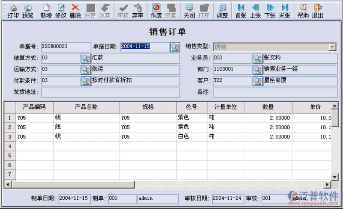Open 帮助 help
The height and width of the screenshot is (210, 343).
click(x=303, y=11)
